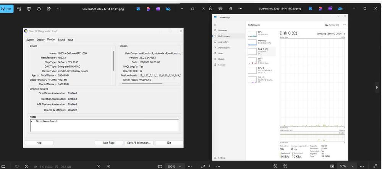The width and height of the screenshot is (382, 169).
Task: Go to the next image using the right edge arrow
Action: click(x=377, y=87)
